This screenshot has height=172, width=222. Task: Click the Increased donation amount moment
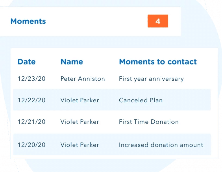161,145
